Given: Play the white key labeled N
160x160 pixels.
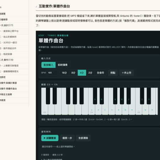Looking at the screenshot, I should [125, 110].
